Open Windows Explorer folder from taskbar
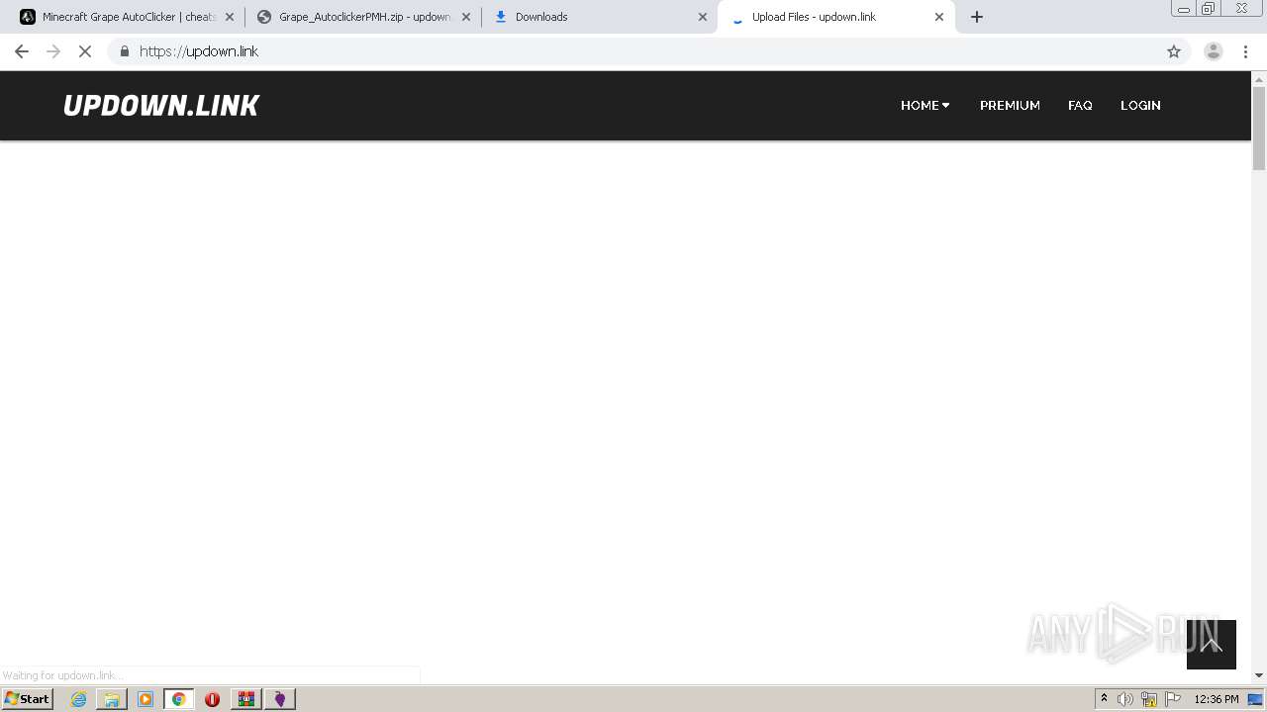Screen dimensions: 1267x712 (x=112, y=699)
